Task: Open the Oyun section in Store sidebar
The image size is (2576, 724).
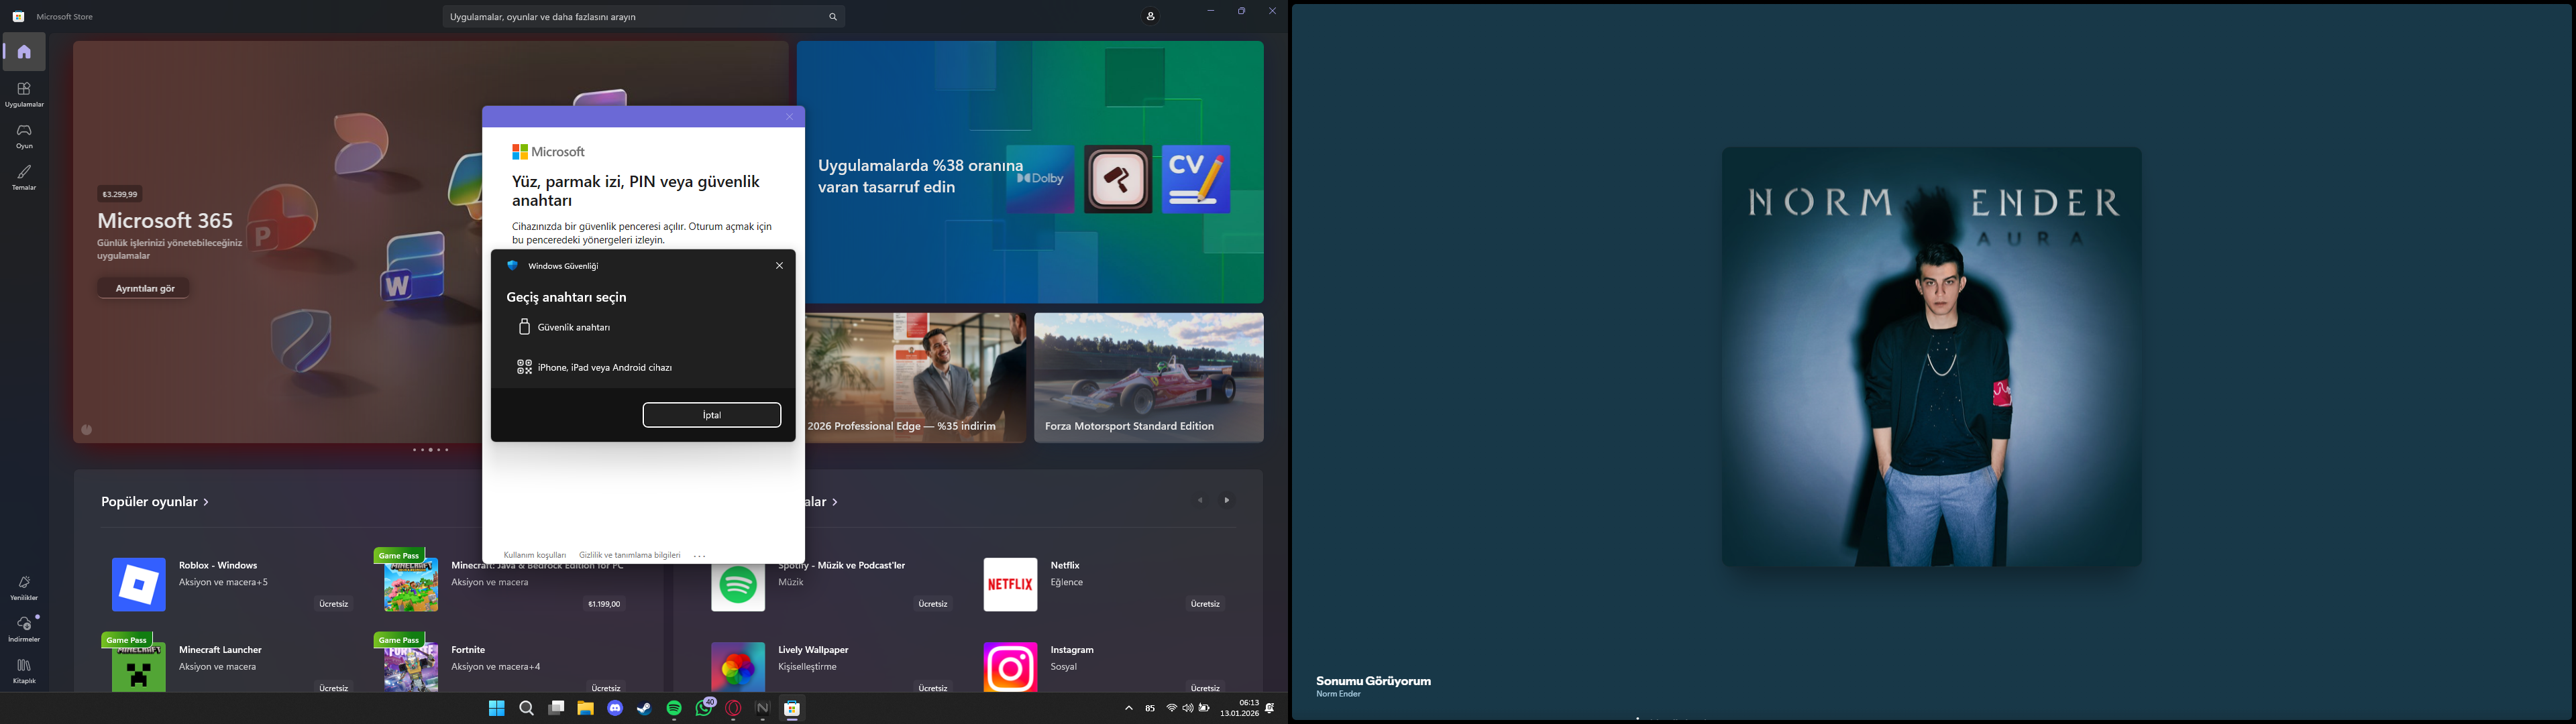Action: [x=24, y=136]
